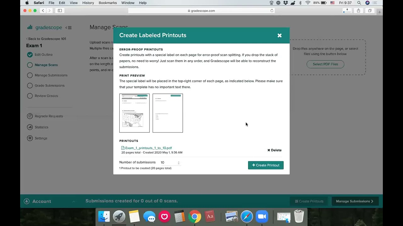Close the Create Labeled Printouts dialog

coord(279,35)
